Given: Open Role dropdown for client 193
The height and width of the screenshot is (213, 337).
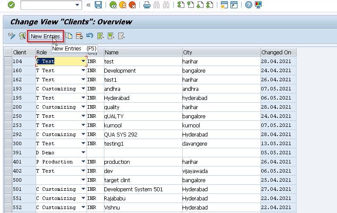Looking at the screenshot, I should tap(83, 89).
